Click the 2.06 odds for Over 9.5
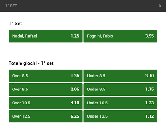Viewport: 166px width, 131px height. click(x=75, y=89)
